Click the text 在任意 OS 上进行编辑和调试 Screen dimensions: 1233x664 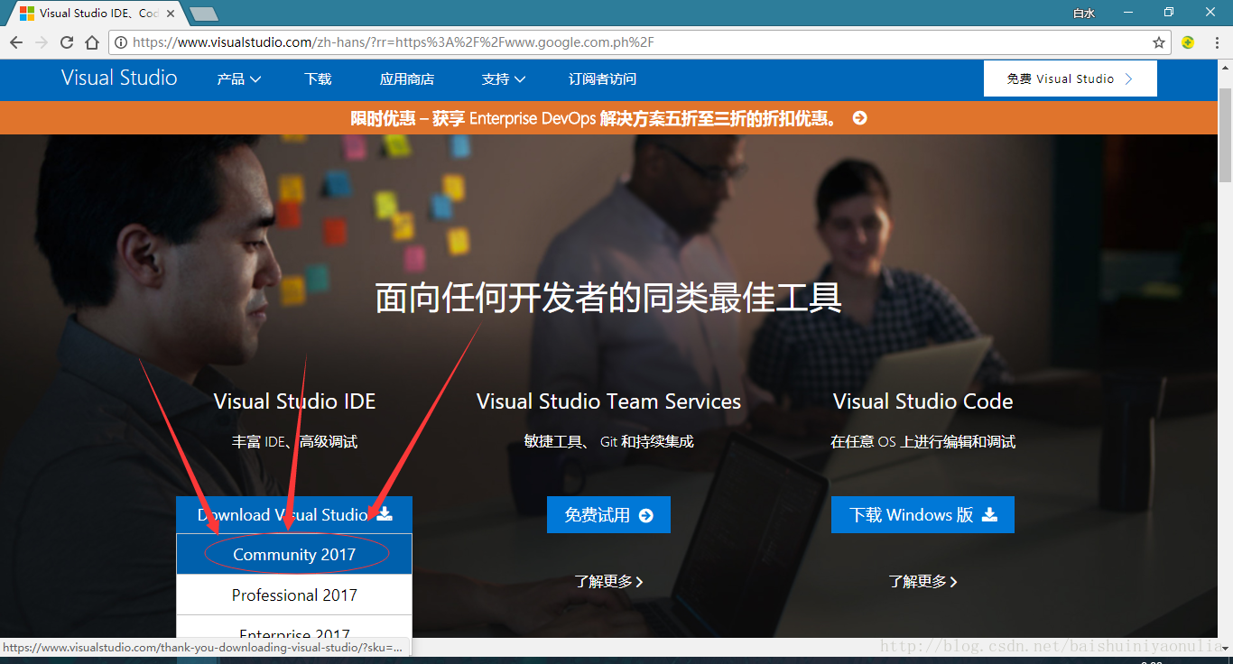[922, 442]
